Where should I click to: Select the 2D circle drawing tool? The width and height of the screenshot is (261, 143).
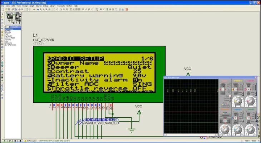click(3, 66)
